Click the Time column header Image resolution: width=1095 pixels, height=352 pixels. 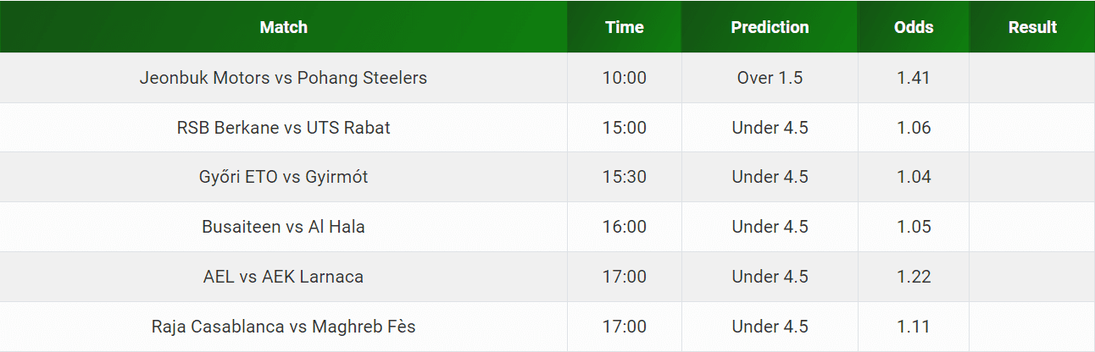point(625,27)
